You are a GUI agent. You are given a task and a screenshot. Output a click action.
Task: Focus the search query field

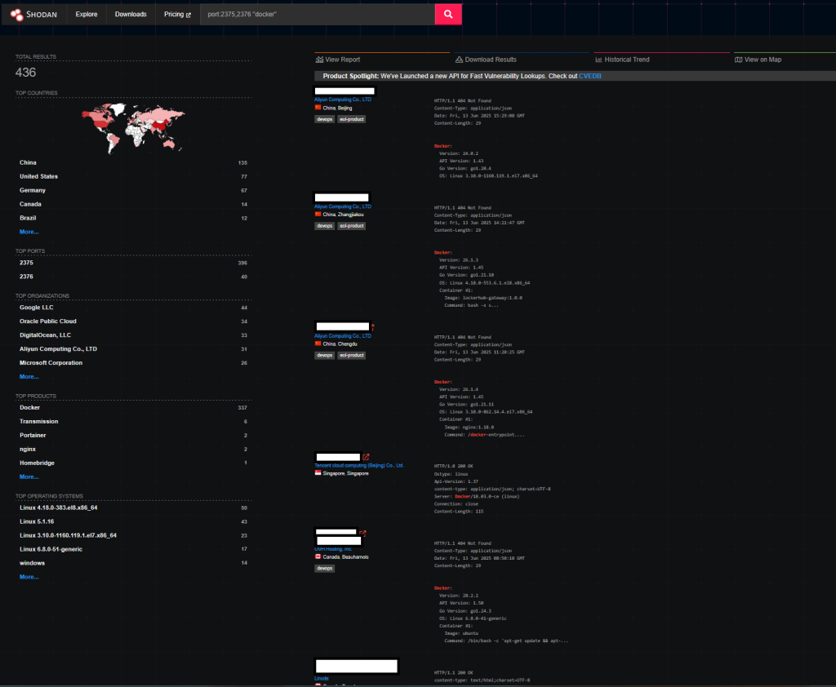tap(318, 15)
